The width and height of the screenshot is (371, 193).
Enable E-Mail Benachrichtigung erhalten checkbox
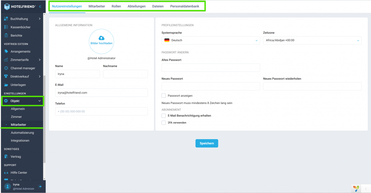pos(164,116)
